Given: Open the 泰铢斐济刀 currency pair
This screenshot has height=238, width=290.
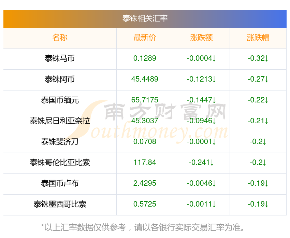Looking at the screenshot, I should [60, 142].
